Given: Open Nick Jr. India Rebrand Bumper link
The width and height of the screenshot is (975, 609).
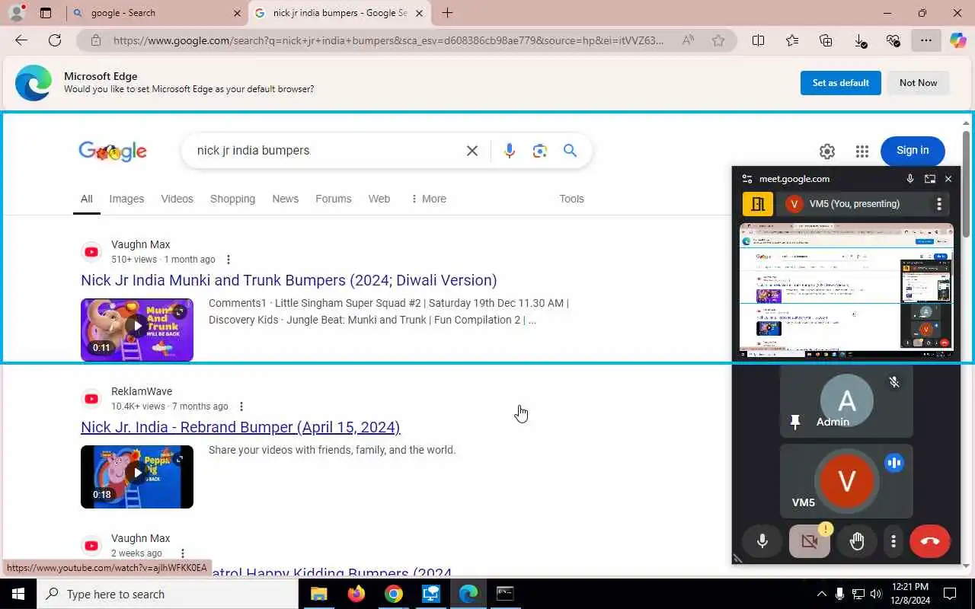Looking at the screenshot, I should pos(240,427).
